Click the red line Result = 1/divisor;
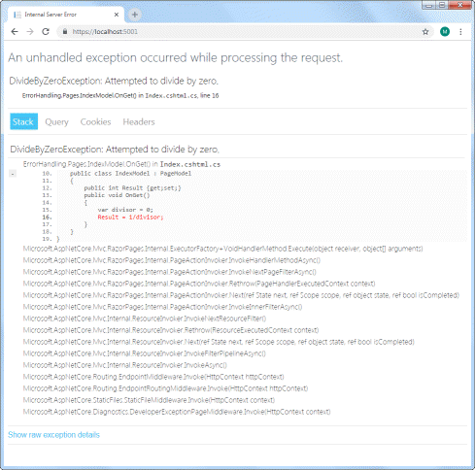475x470 pixels. tap(130, 218)
